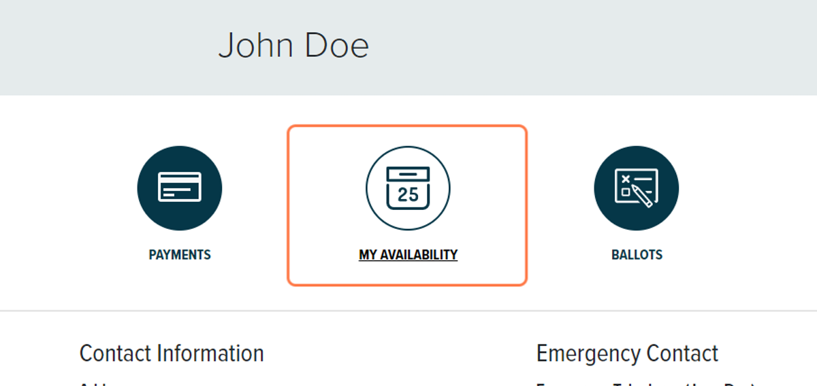Click the number 25 on calendar icon
This screenshot has height=386, width=817.
pos(408,195)
